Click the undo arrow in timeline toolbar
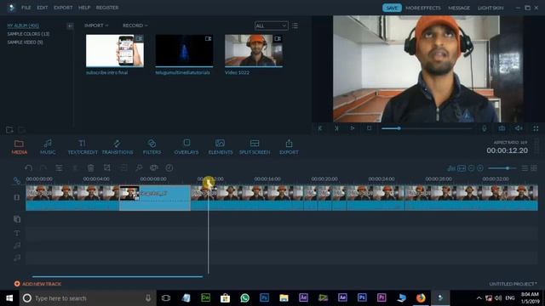 pos(28,168)
